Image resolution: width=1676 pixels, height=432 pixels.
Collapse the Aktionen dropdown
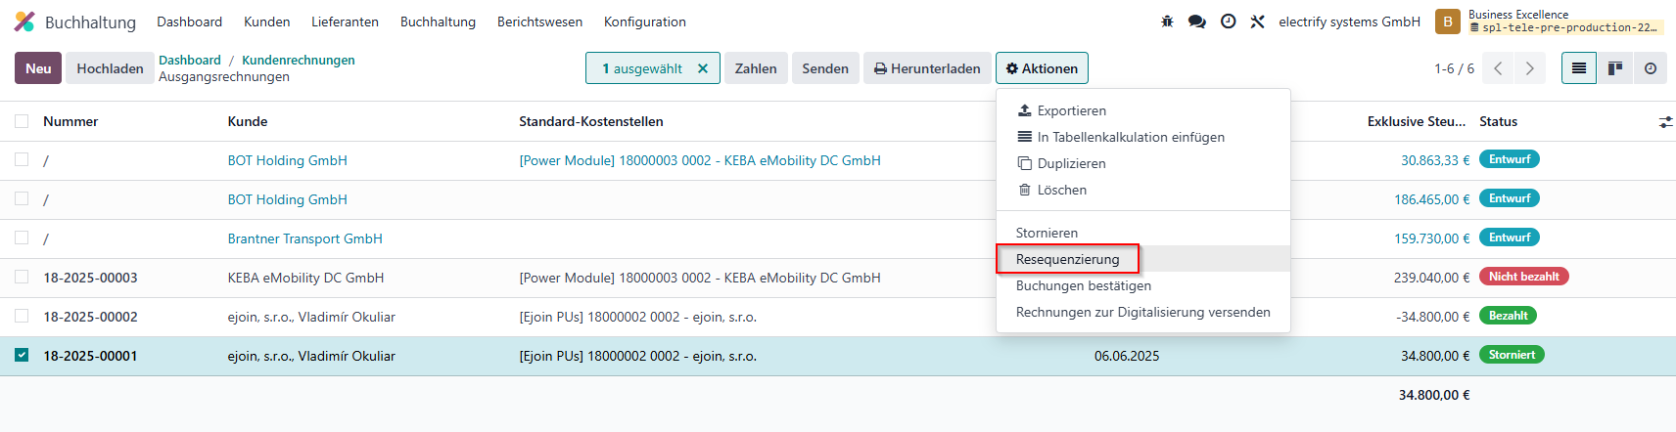[1042, 68]
